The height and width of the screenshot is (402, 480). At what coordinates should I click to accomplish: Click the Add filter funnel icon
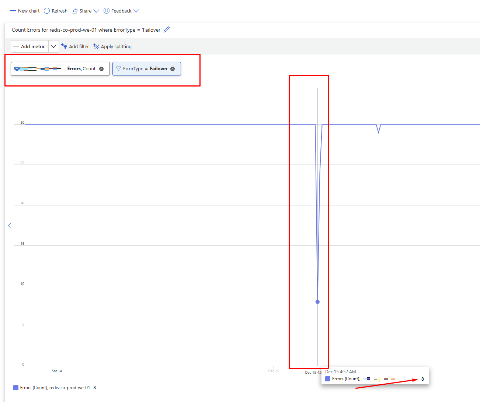pyautogui.click(x=64, y=46)
